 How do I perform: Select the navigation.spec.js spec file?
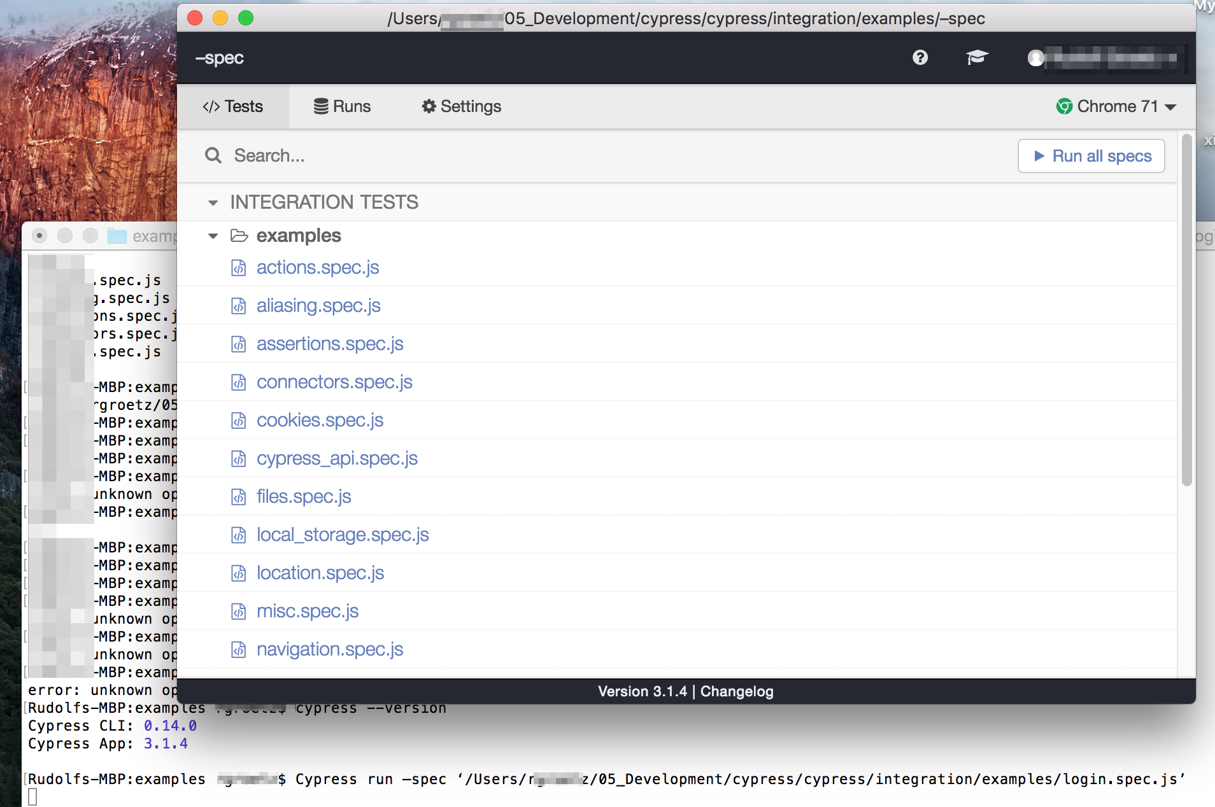[329, 649]
